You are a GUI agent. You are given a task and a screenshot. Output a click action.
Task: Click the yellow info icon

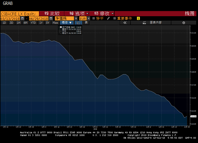tap(138, 18)
